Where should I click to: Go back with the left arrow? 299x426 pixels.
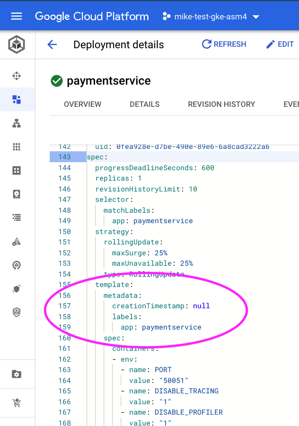pyautogui.click(x=52, y=44)
